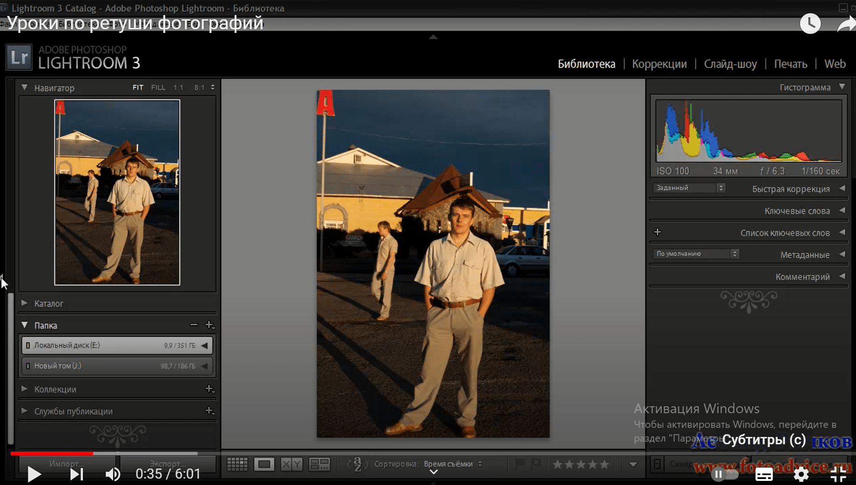Image resolution: width=856 pixels, height=485 pixels.
Task: Open sort order dropdown 'Время съёмки'
Action: tap(453, 464)
